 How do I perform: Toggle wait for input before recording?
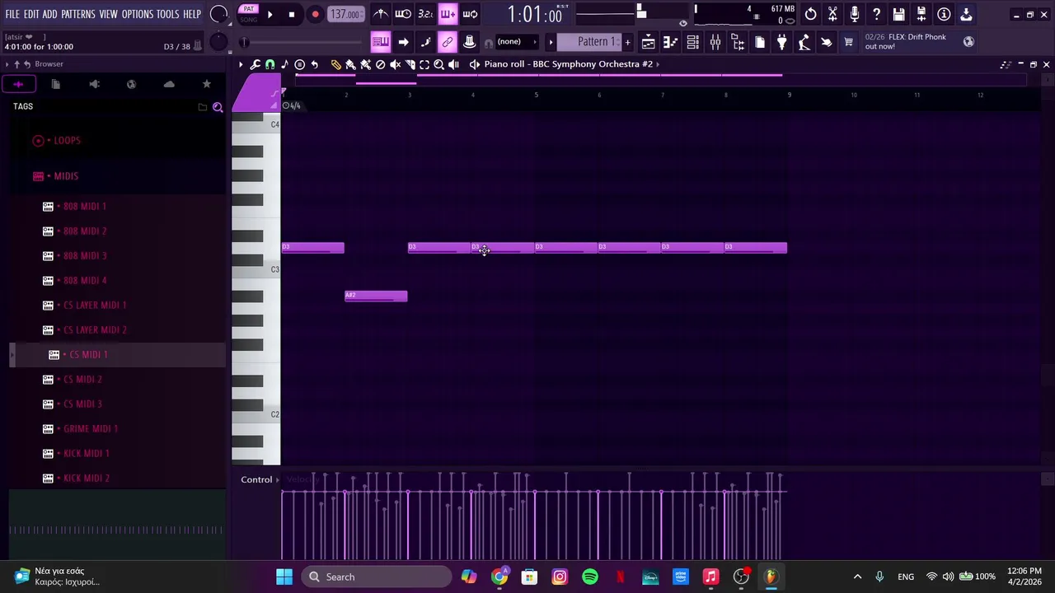tap(403, 14)
